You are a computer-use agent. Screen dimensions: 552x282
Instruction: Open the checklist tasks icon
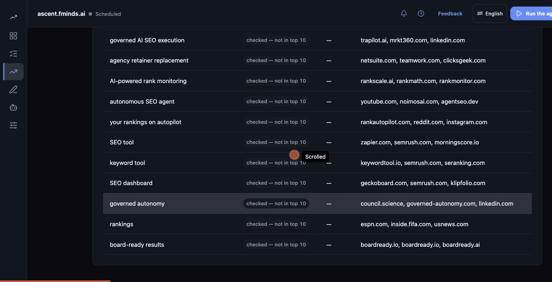pyautogui.click(x=13, y=54)
